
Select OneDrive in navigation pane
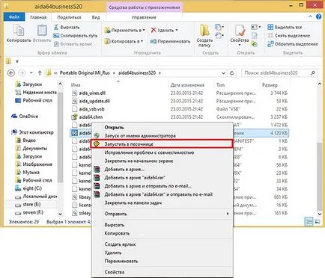(25, 117)
